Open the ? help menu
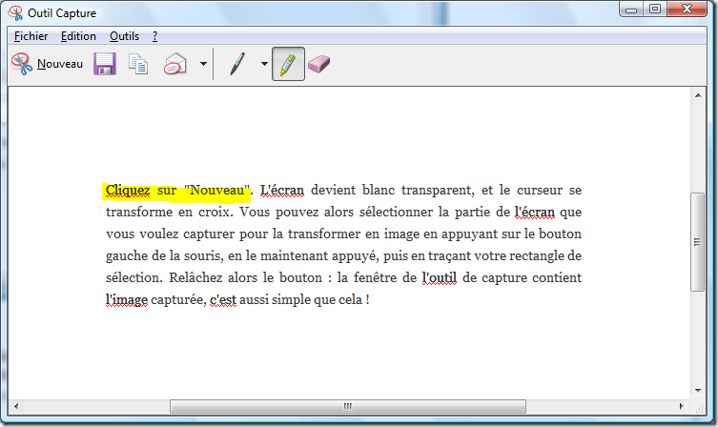 point(154,36)
